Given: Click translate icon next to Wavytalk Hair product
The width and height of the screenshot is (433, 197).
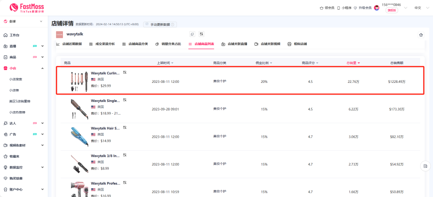Looking at the screenshot, I should click(x=125, y=127).
